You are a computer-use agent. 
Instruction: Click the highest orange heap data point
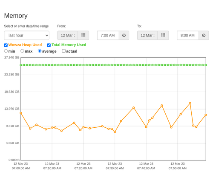coord(190,104)
